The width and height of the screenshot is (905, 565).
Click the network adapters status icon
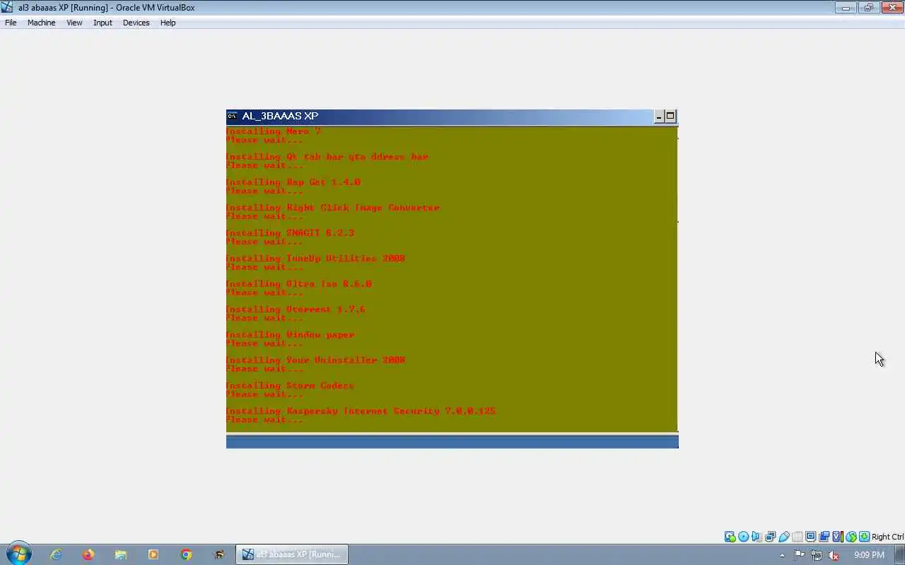click(770, 537)
